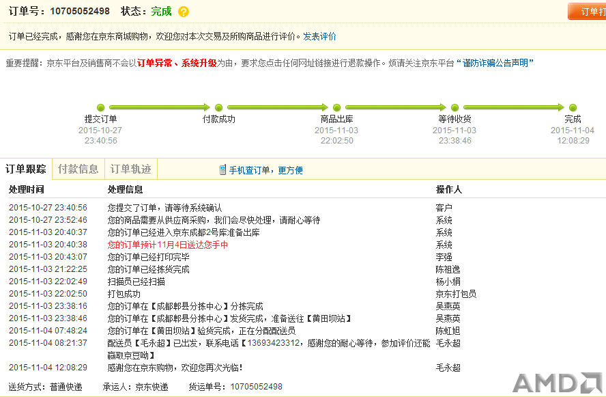The image size is (606, 397).
Task: Click the row text 您的商品需要从供应商采购
Action: (x=214, y=220)
